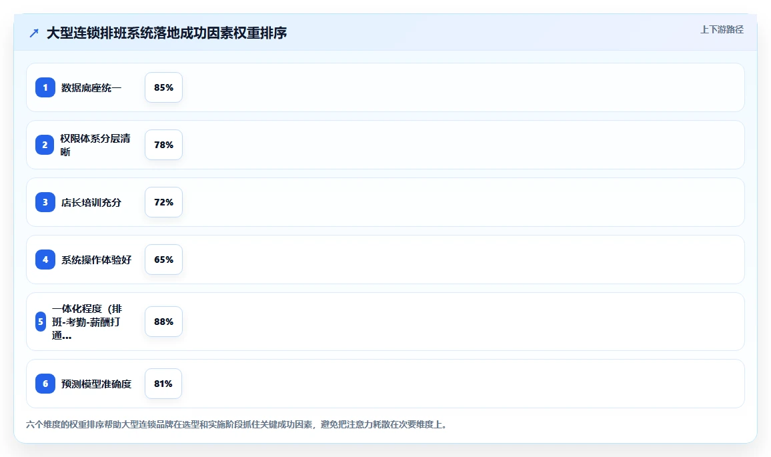Click the 数据底座统一 factor label
771x457 pixels.
tap(91, 88)
